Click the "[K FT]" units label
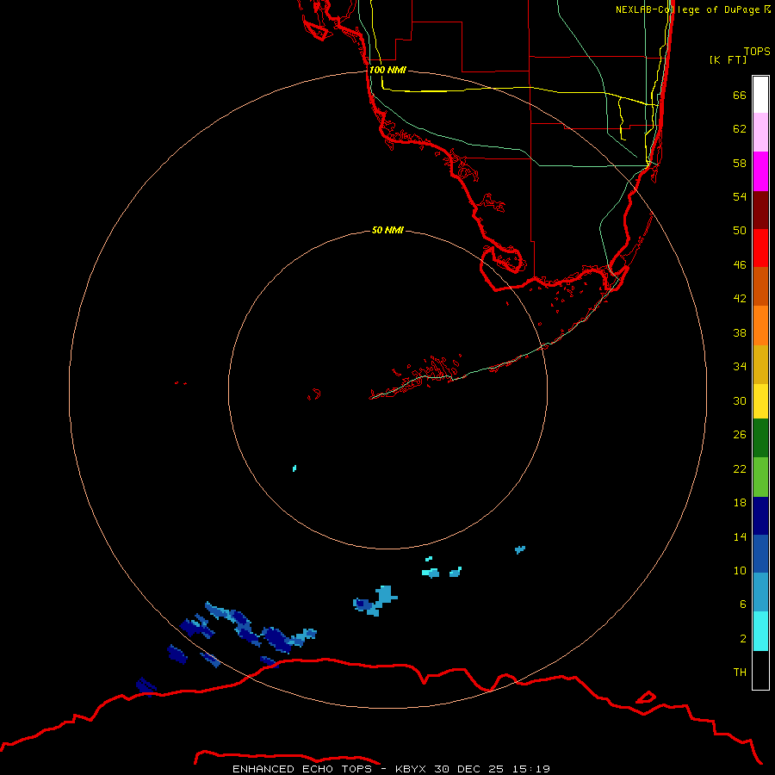The height and width of the screenshot is (775, 775). tap(728, 59)
